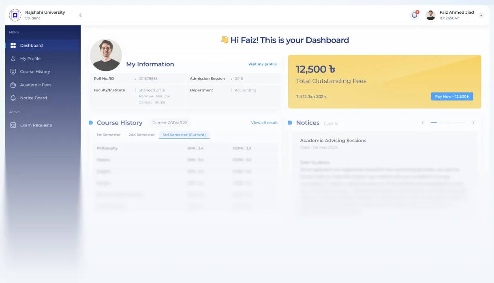
Task: Click the Dashboard grid icon in sidebar
Action: pos(13,45)
